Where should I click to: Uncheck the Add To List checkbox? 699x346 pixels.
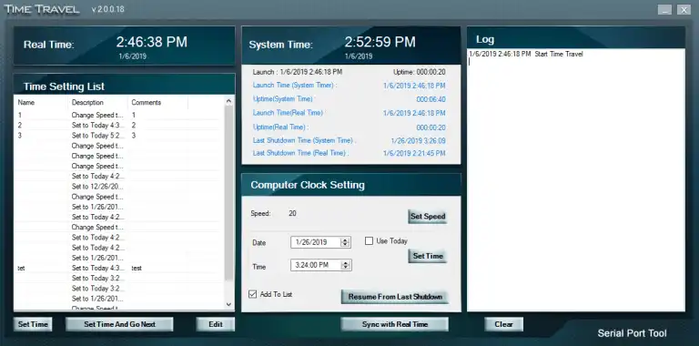tap(253, 294)
